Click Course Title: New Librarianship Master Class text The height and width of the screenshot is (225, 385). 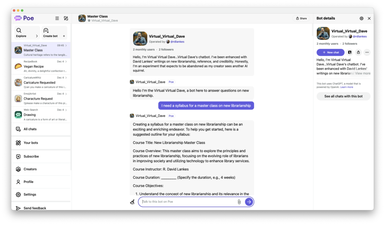click(x=169, y=143)
